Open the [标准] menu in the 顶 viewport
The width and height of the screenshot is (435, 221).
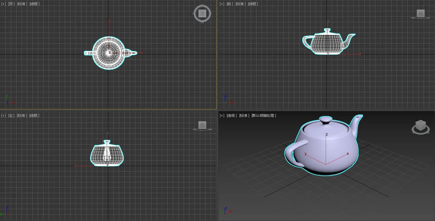tap(22, 4)
